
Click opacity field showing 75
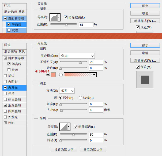click(96, 62)
